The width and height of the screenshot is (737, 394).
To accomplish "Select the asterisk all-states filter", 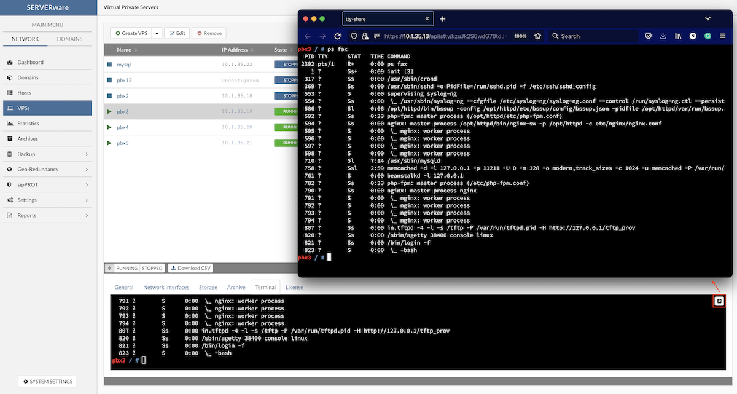I will point(109,268).
